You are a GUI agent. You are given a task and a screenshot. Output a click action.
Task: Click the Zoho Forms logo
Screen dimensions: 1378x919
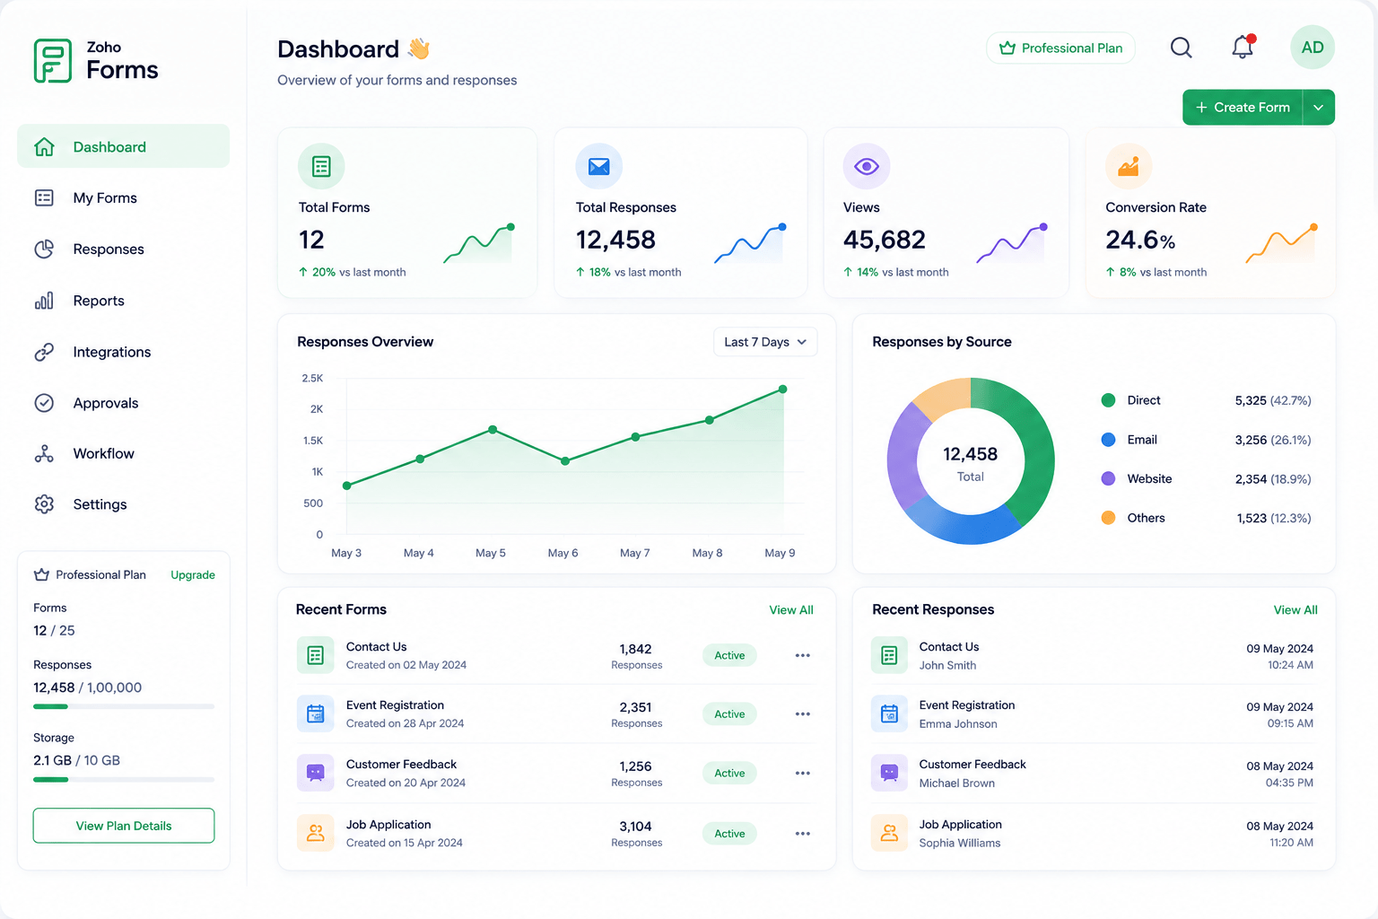(x=96, y=61)
